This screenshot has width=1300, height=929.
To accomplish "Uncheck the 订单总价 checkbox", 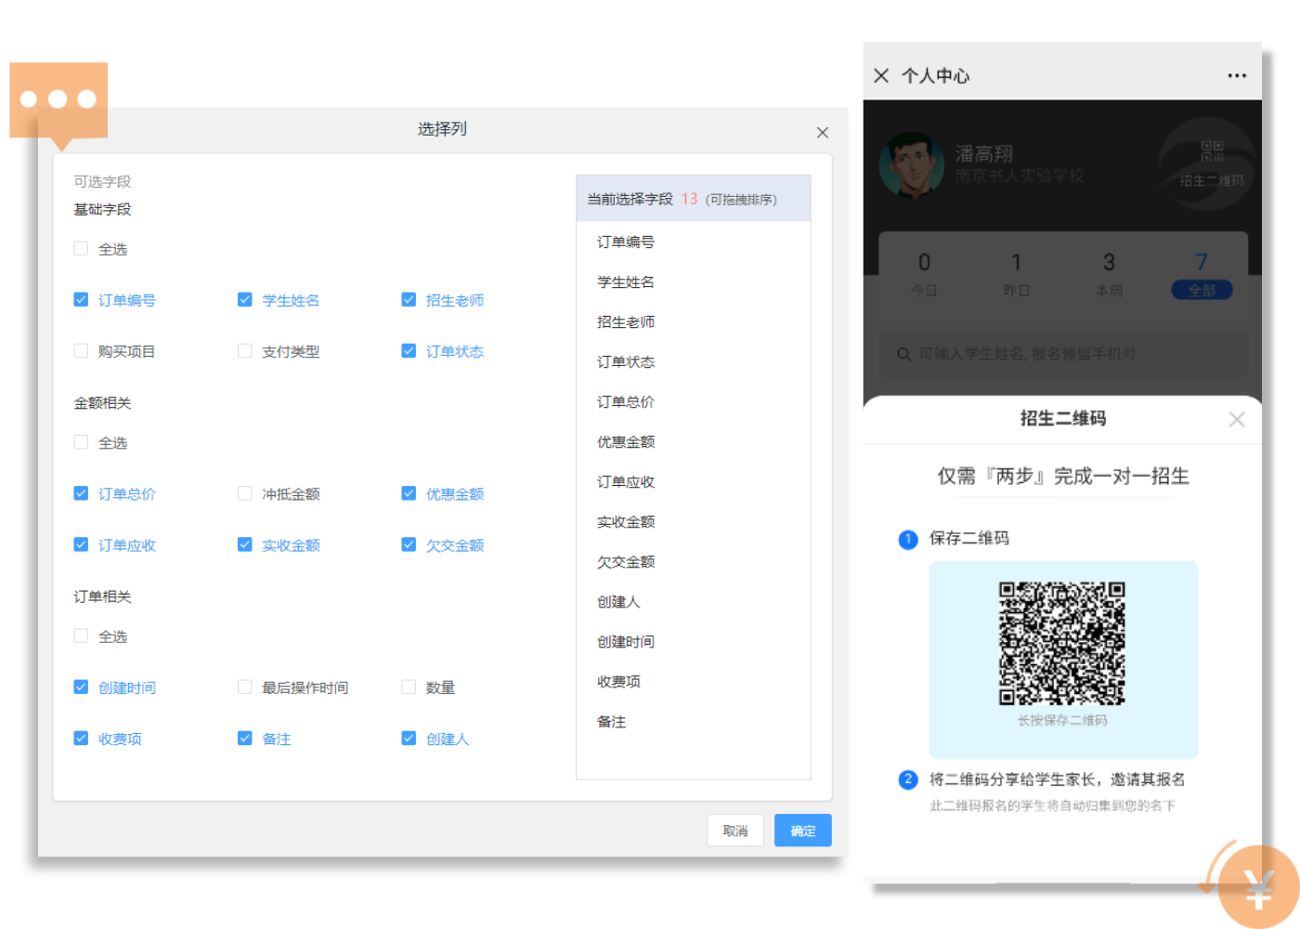I will click(x=81, y=493).
